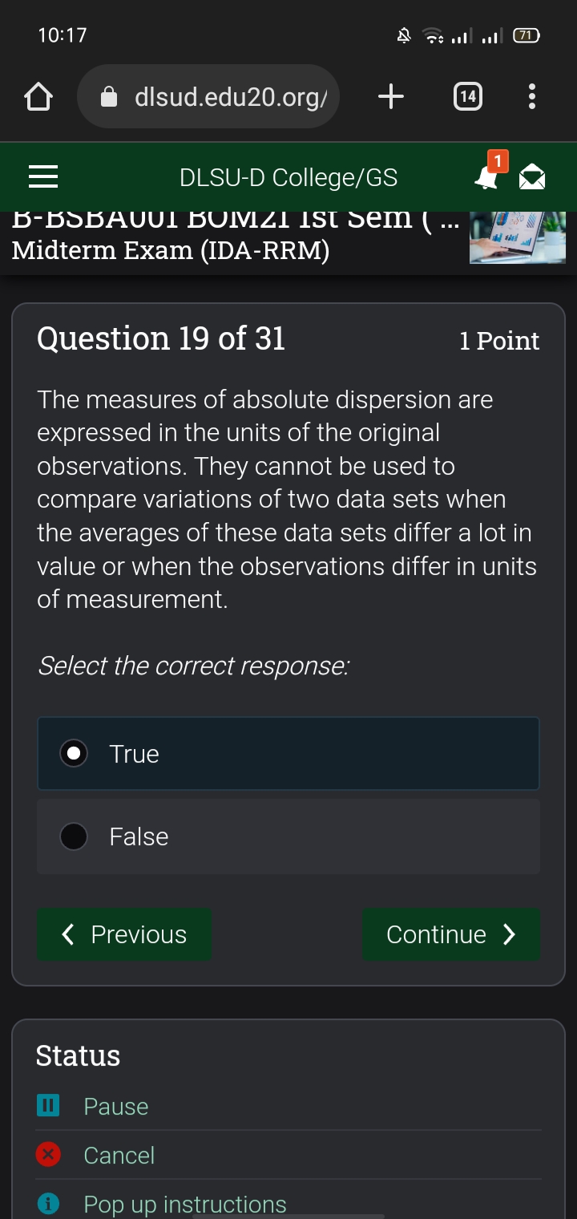
Task: Click the red Cancel icon
Action: pos(47,1155)
